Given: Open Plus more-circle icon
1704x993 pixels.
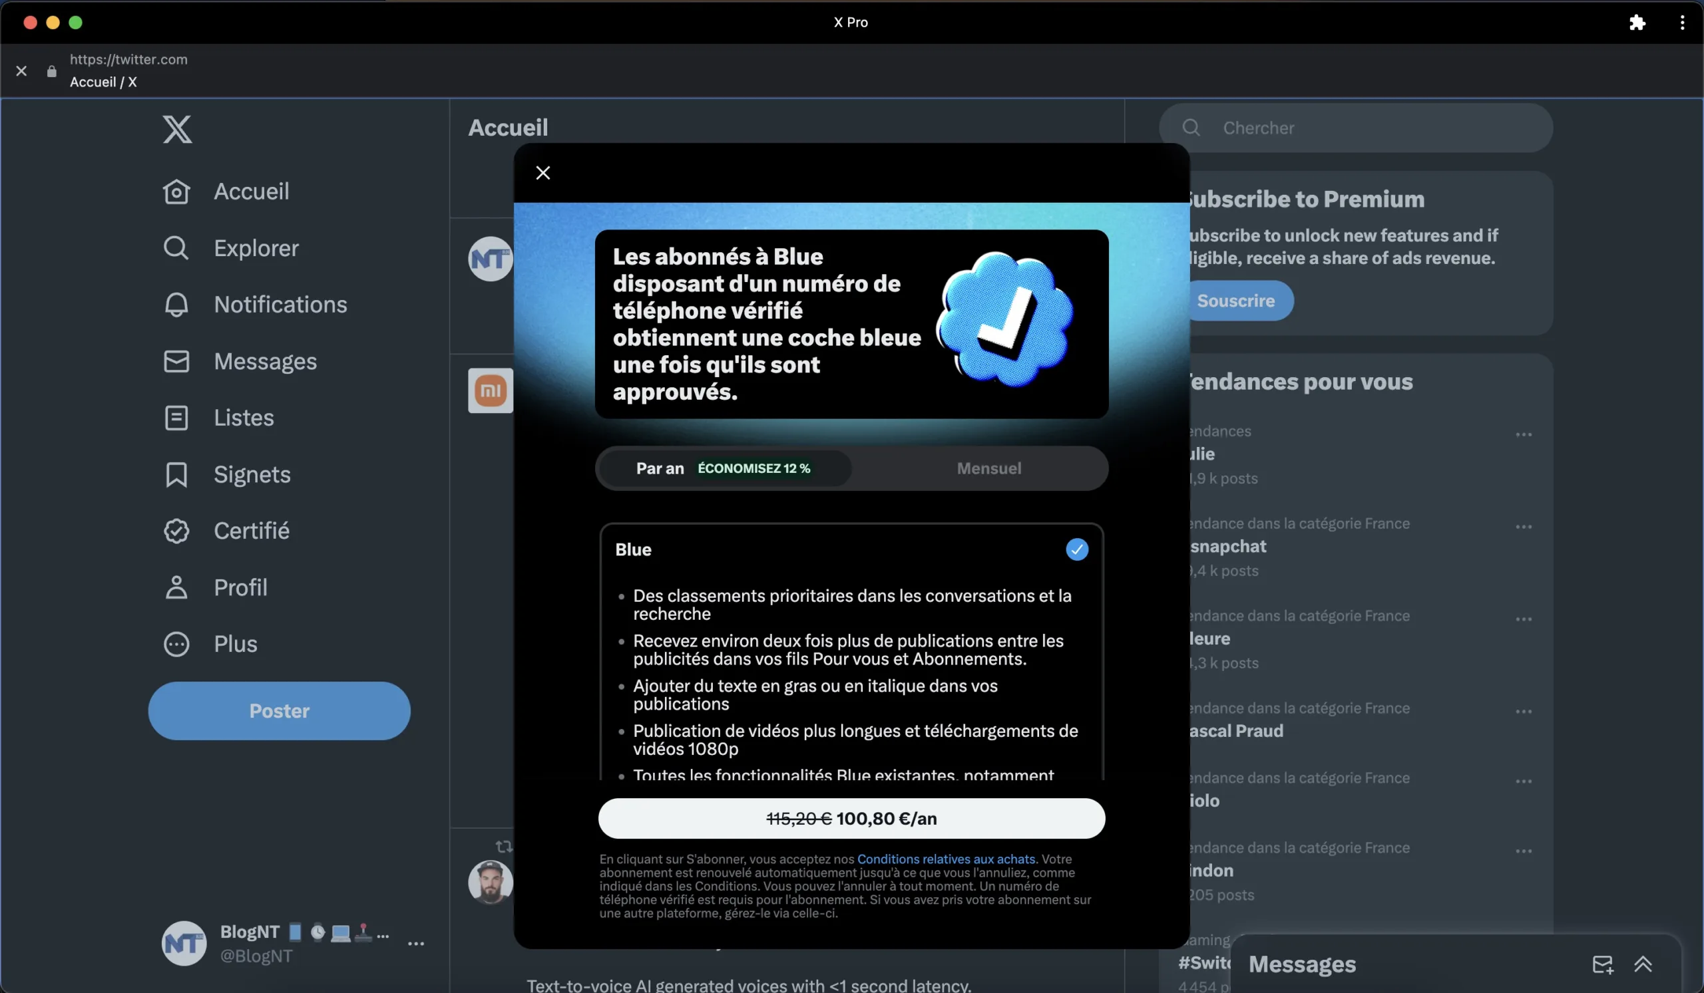Looking at the screenshot, I should click(176, 644).
